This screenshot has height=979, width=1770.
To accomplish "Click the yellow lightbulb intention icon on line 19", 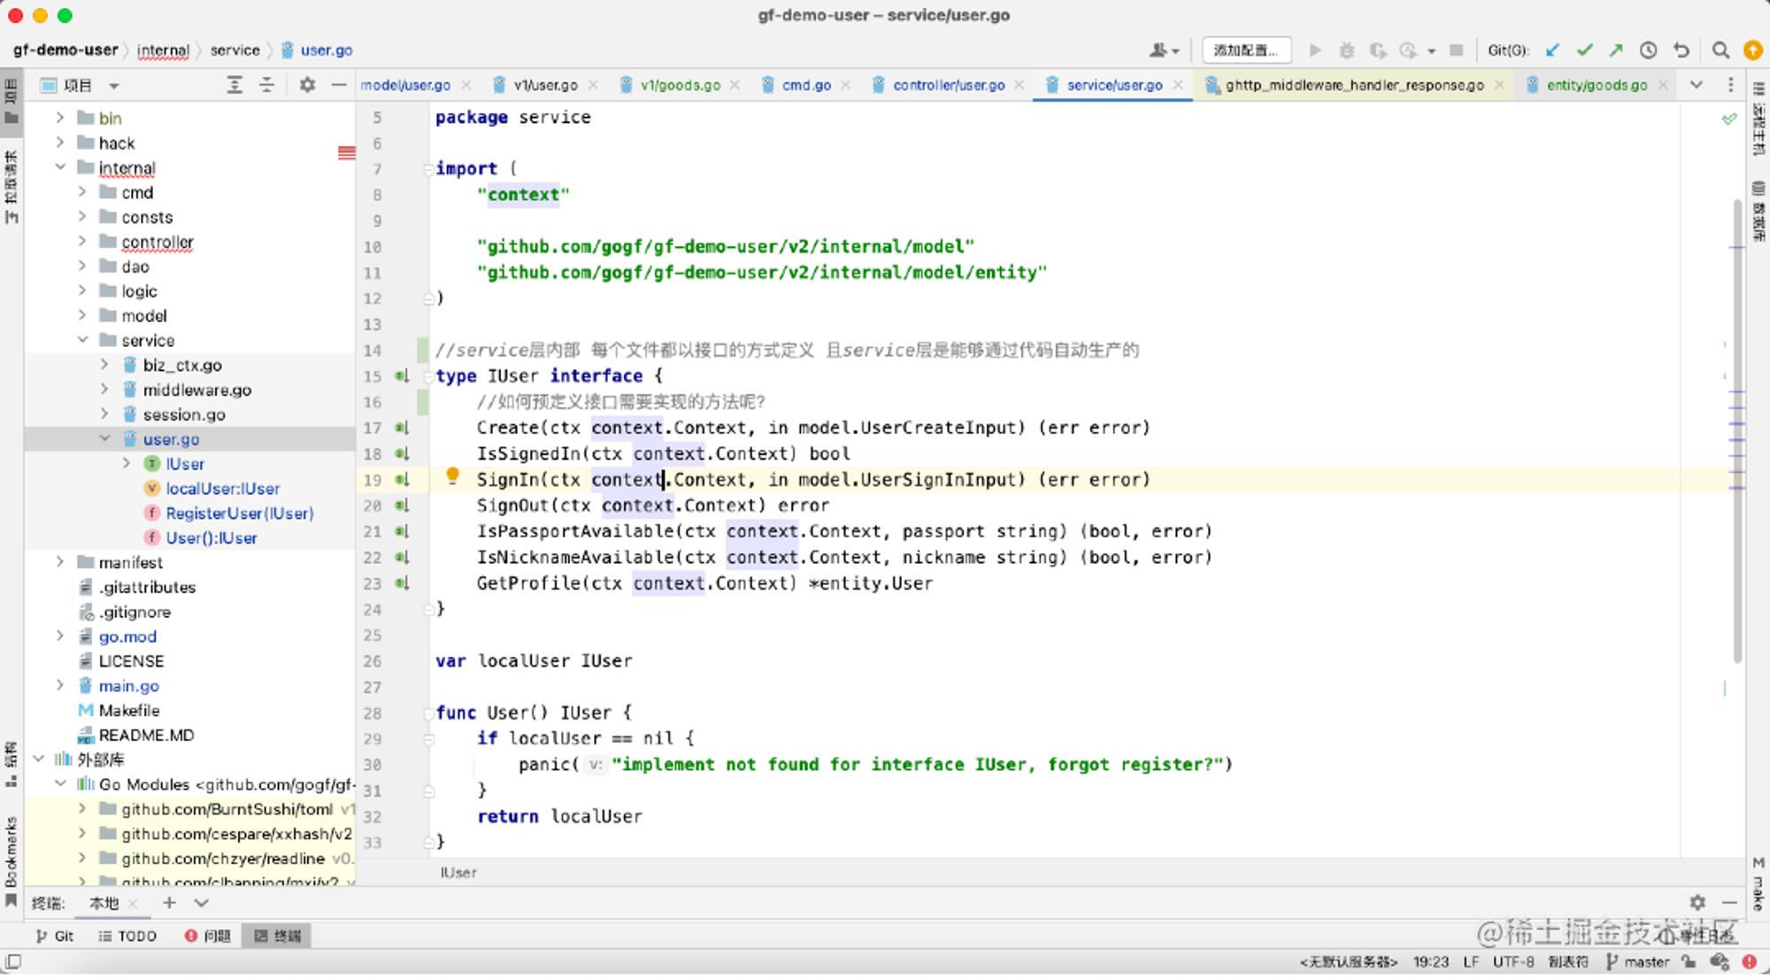I will click(452, 476).
